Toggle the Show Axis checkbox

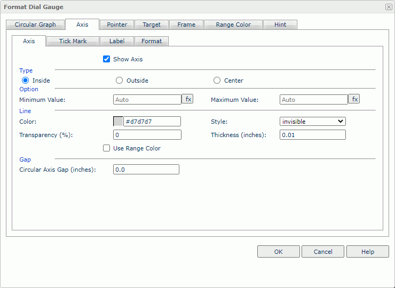[107, 59]
